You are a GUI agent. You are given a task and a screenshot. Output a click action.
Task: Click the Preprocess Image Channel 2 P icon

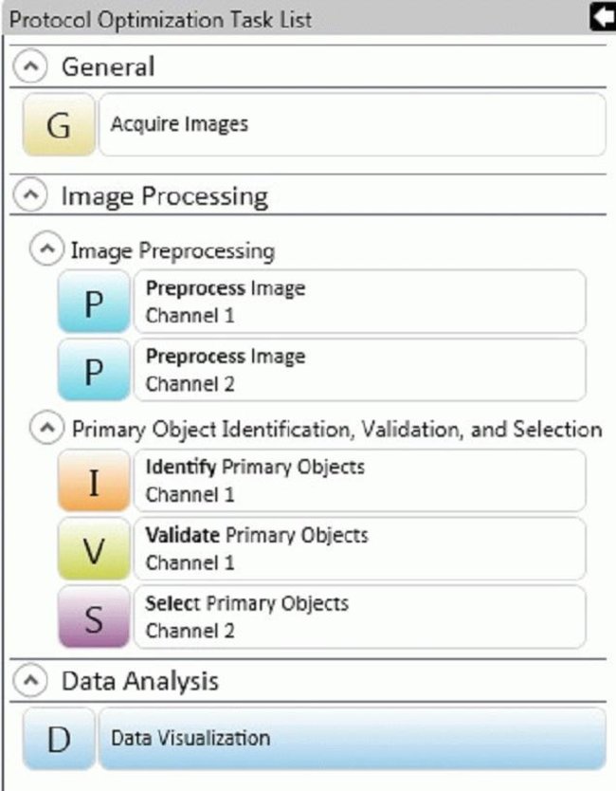[x=93, y=370]
